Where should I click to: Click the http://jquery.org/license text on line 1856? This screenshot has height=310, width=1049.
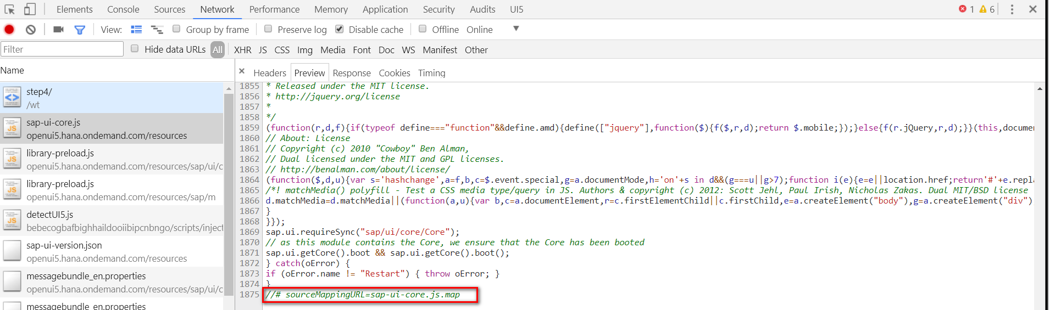337,97
